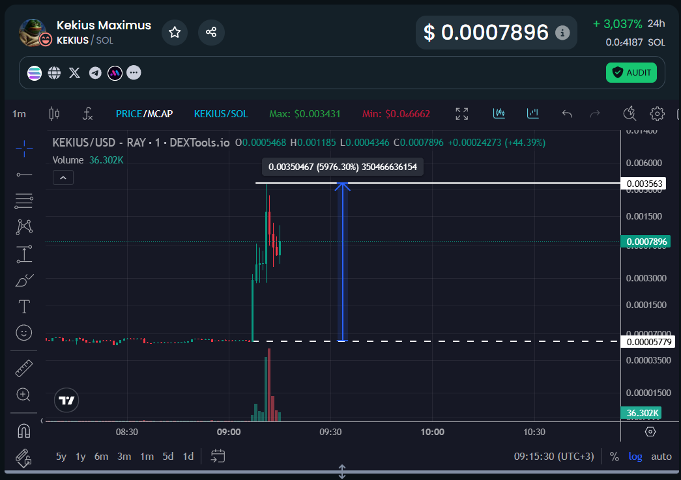Select the Text annotation tool
The image size is (681, 480).
pos(24,306)
